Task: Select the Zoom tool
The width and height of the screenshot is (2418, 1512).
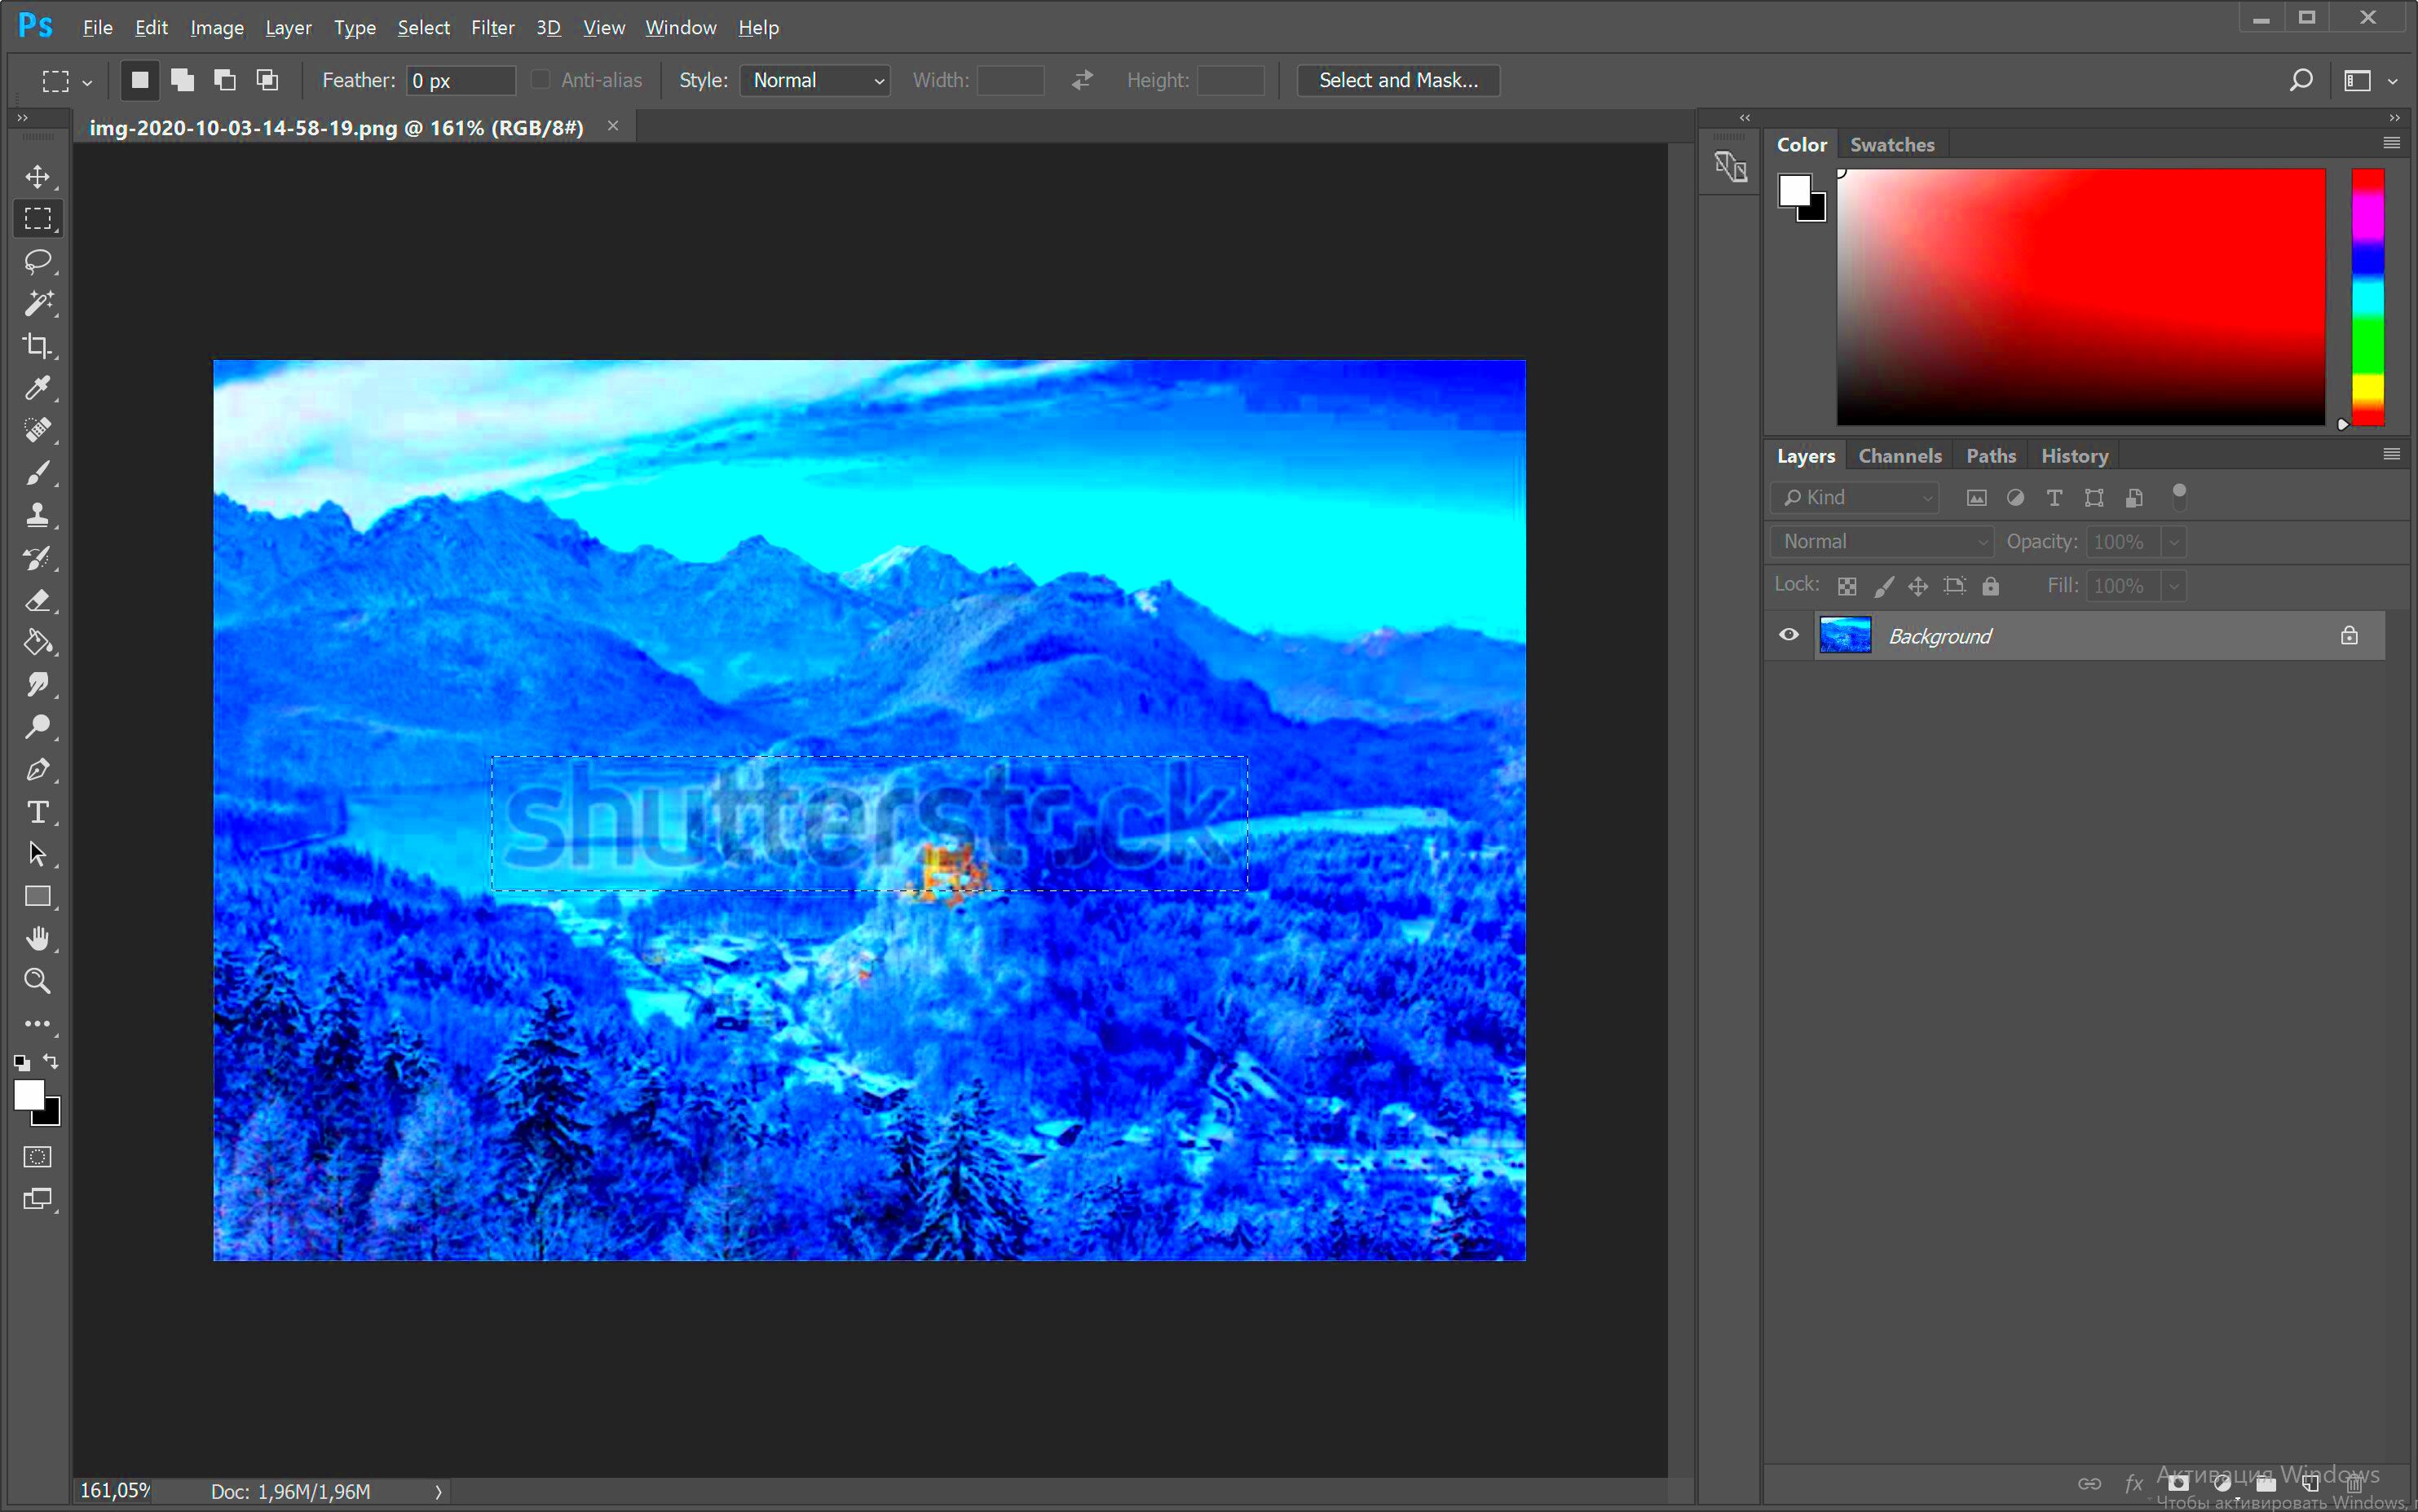Action: pos(38,981)
